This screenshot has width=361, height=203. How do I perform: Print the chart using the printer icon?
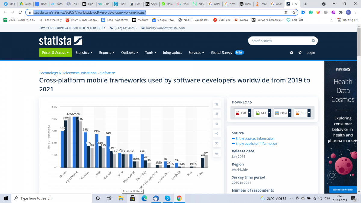[x=217, y=153]
